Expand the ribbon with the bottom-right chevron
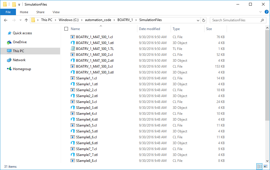This screenshot has width=270, height=170. tap(261, 12)
